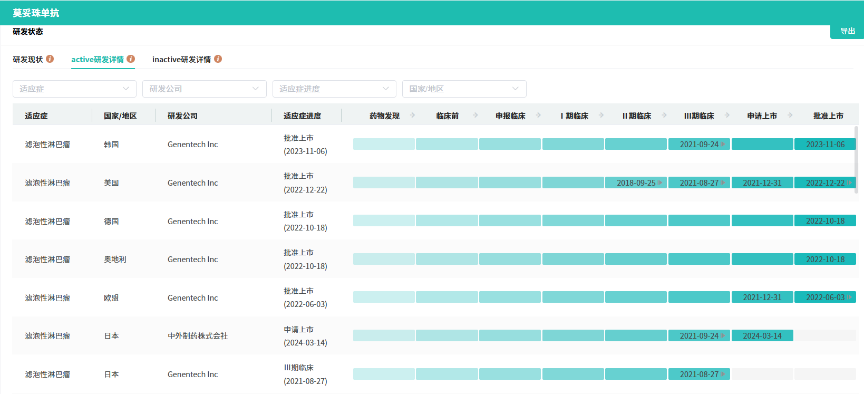Click the table's vertical scrollbar
864x394 pixels.
(856, 159)
